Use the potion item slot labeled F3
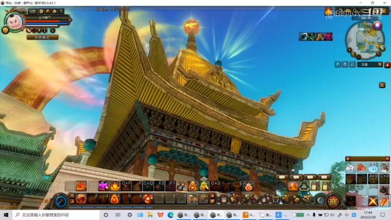Viewport: 391px width, 220px height. tap(181, 186)
